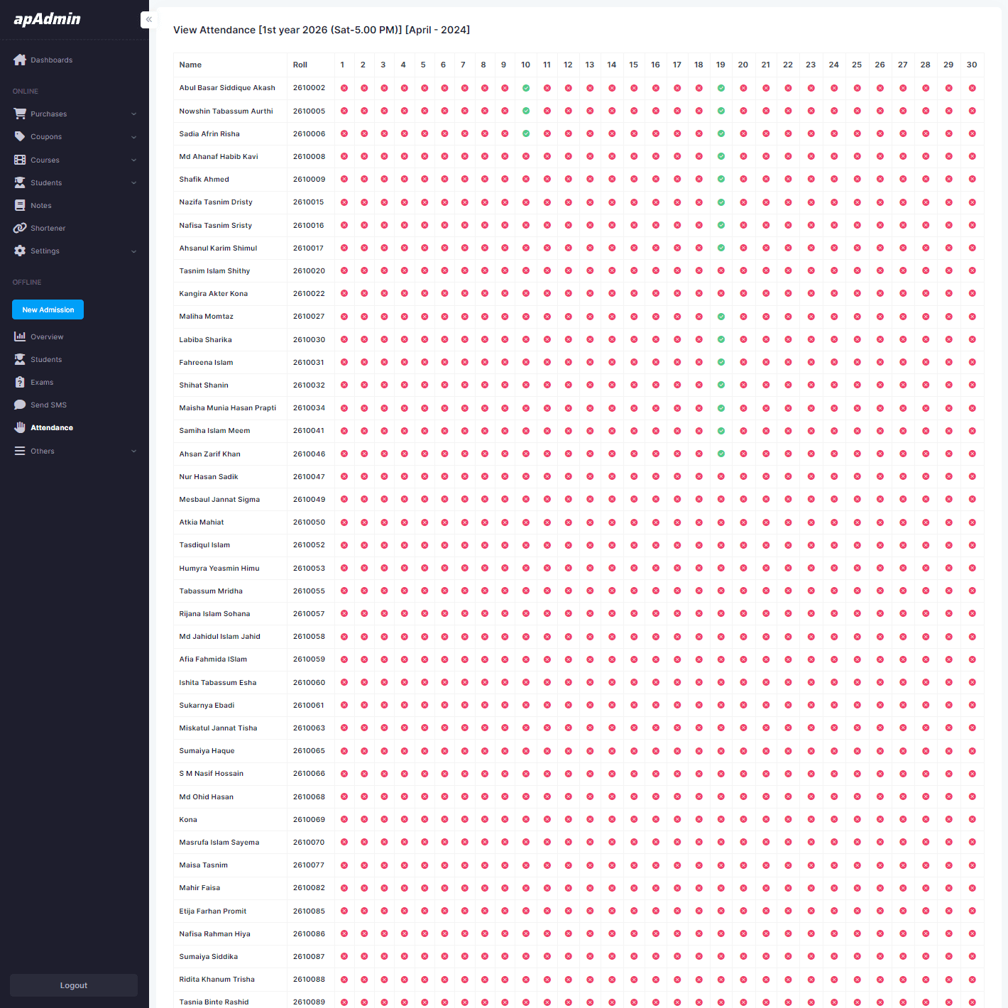This screenshot has width=1008, height=1008.
Task: Click Sadia Afrin Risha day 10 present icon
Action: 526,133
